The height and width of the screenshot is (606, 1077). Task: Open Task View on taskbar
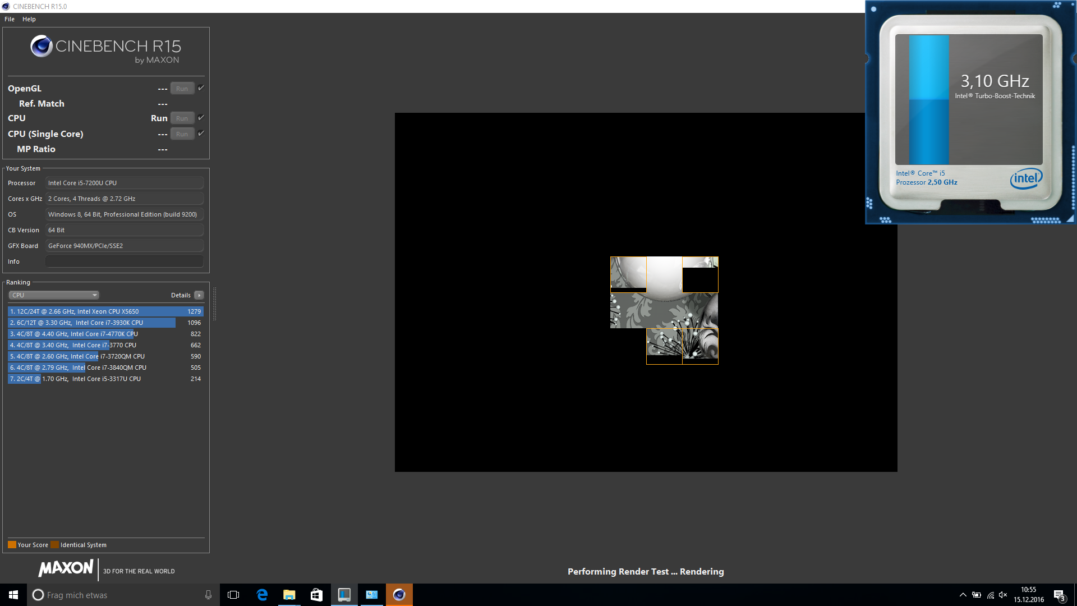(x=233, y=595)
